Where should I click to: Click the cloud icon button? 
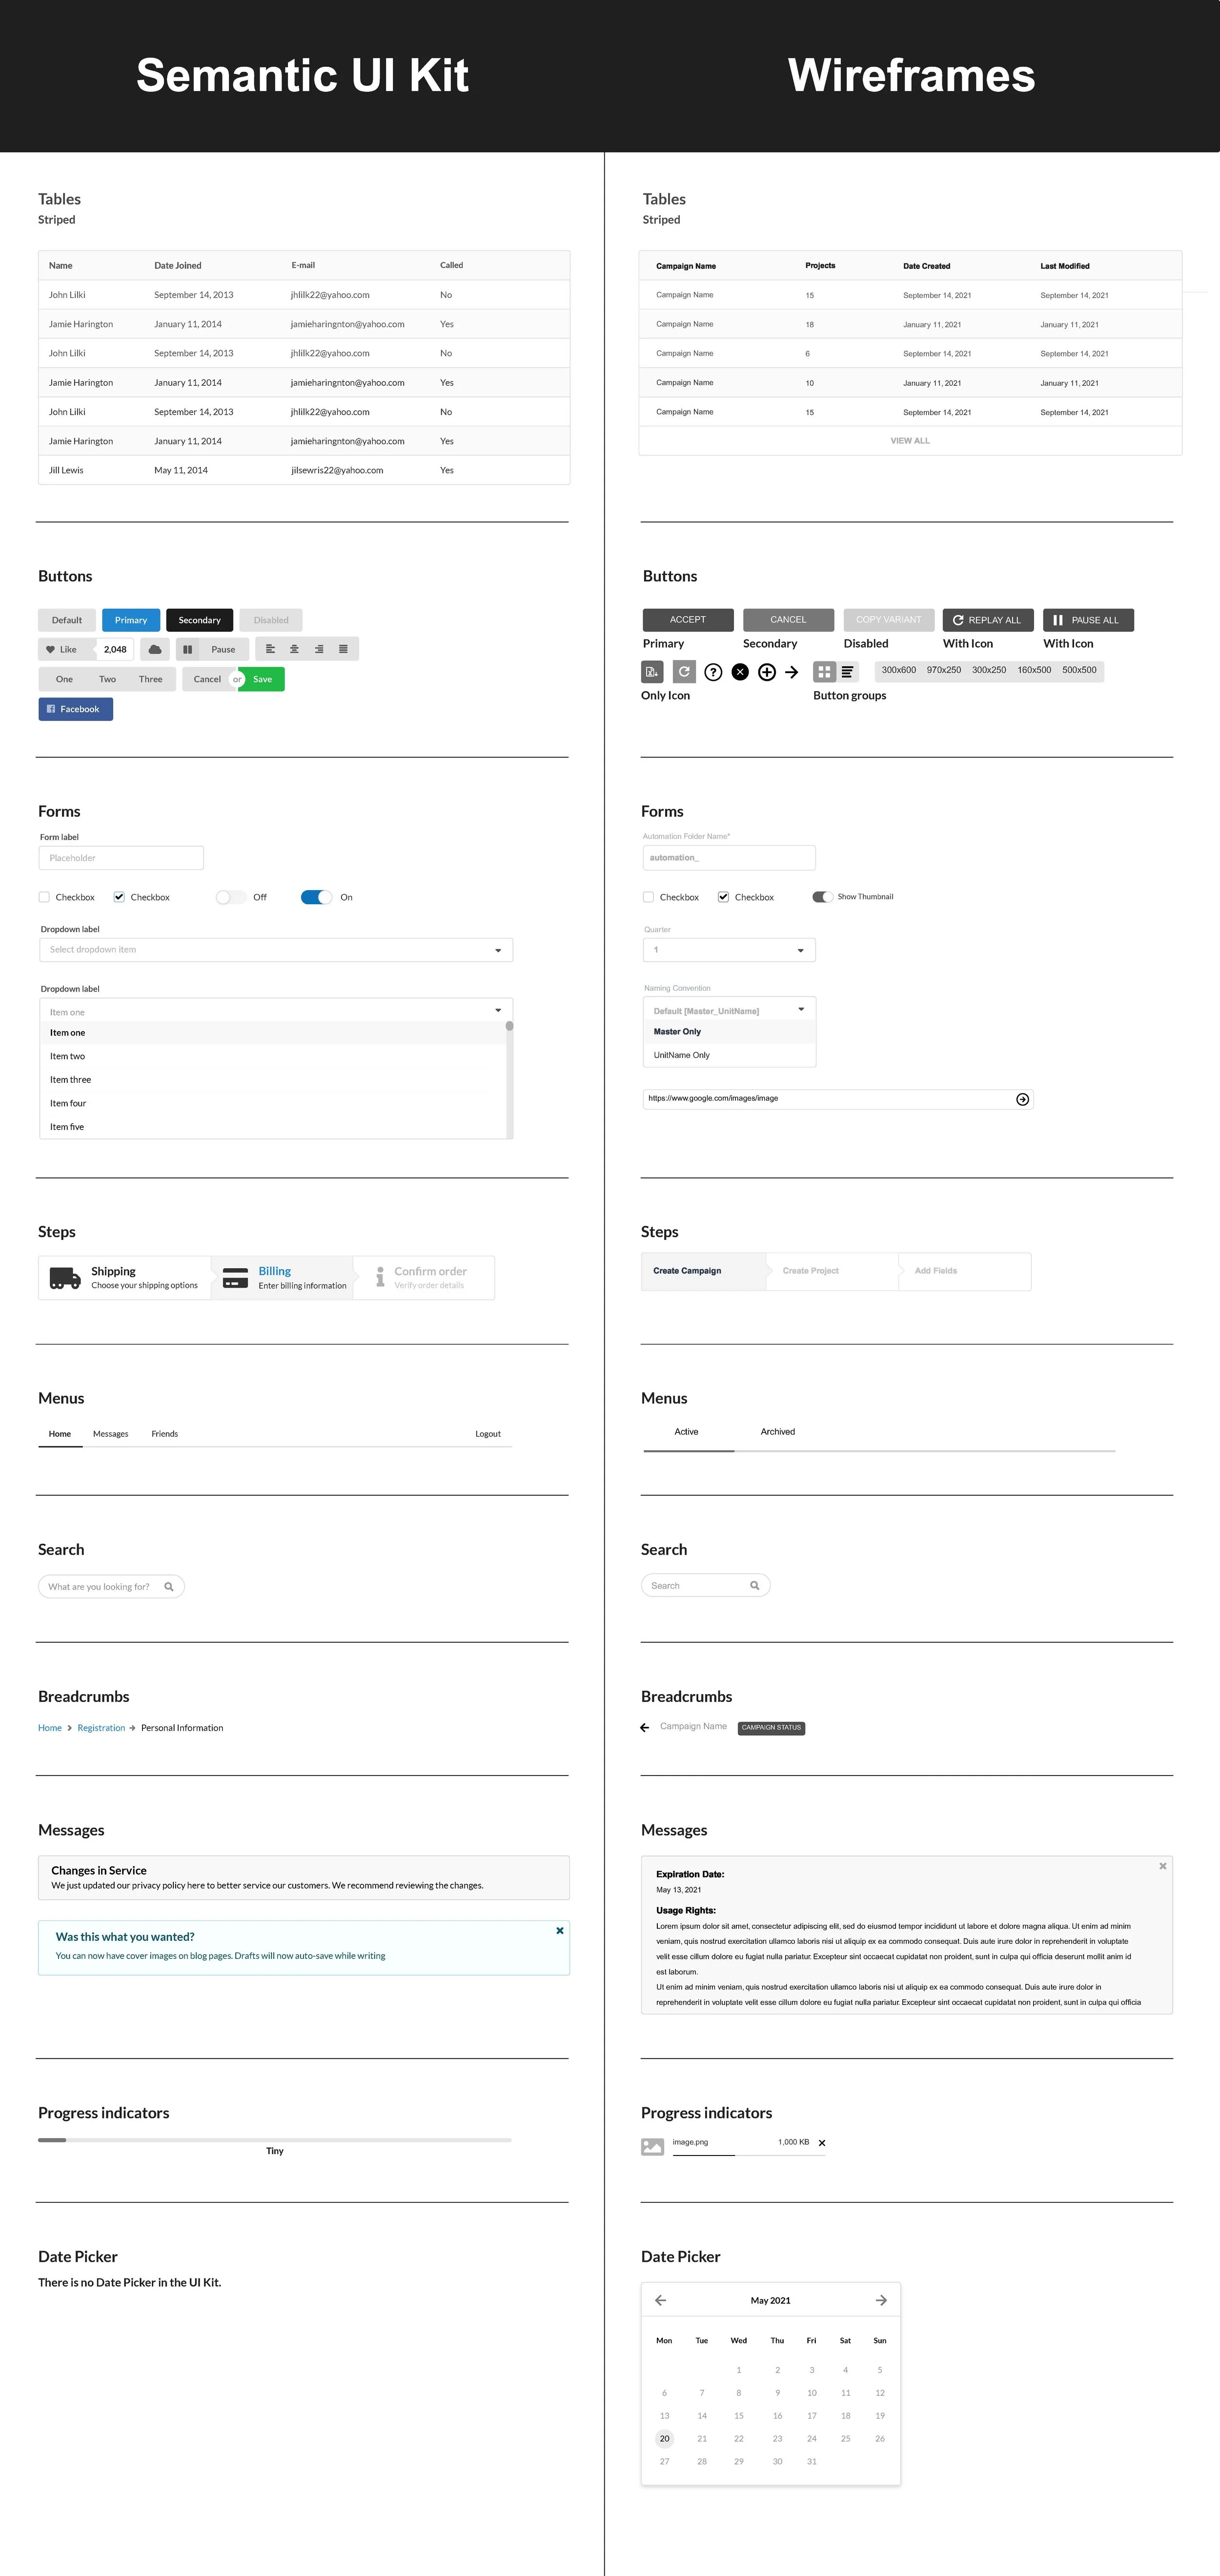click(x=154, y=649)
